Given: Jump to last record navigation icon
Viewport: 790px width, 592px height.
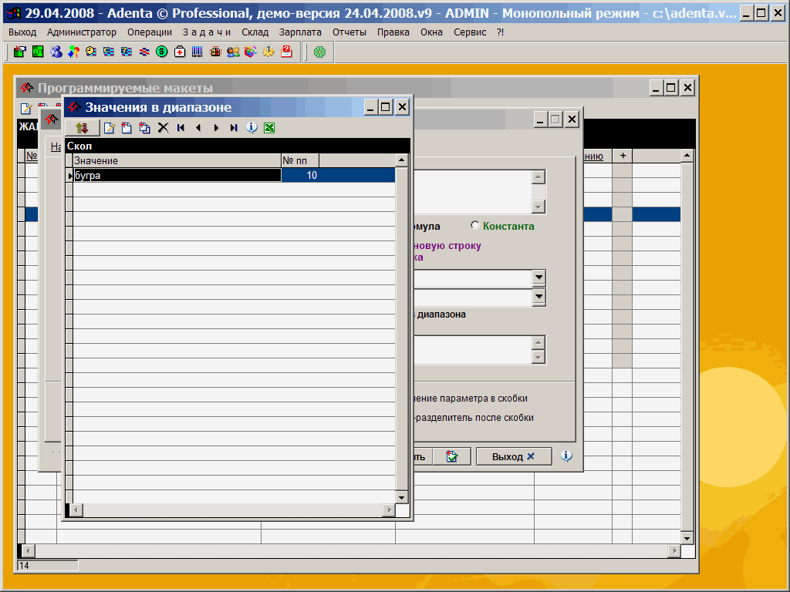Looking at the screenshot, I should pos(234,128).
